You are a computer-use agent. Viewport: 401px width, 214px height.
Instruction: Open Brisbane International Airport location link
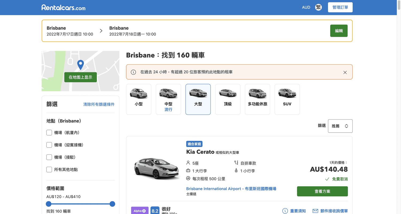(x=231, y=189)
